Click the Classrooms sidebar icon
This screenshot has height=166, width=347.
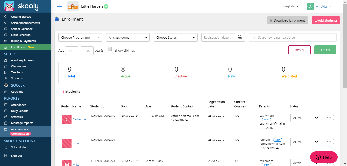point(6,66)
